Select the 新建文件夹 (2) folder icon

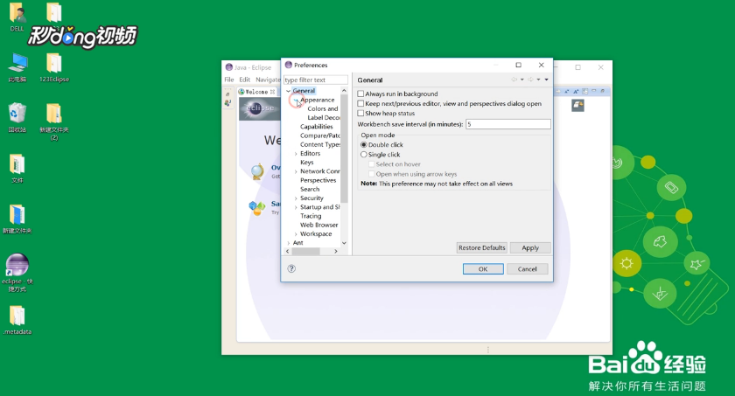(x=54, y=122)
